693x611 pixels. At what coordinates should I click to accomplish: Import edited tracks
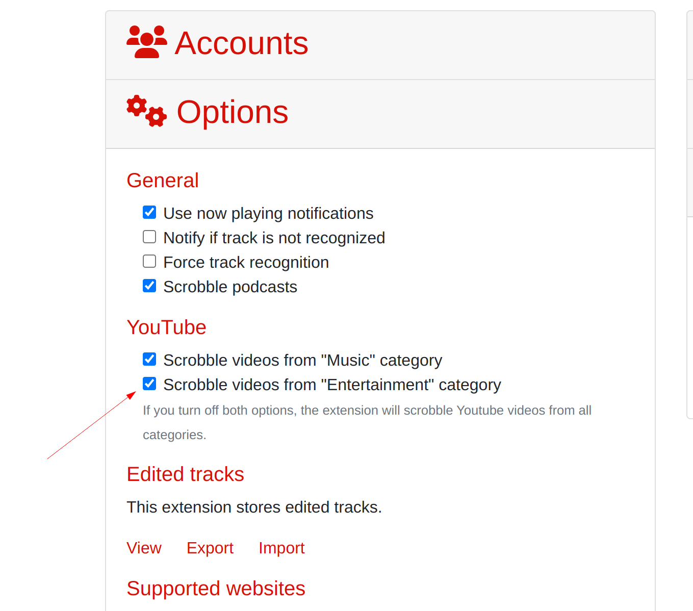coord(281,547)
